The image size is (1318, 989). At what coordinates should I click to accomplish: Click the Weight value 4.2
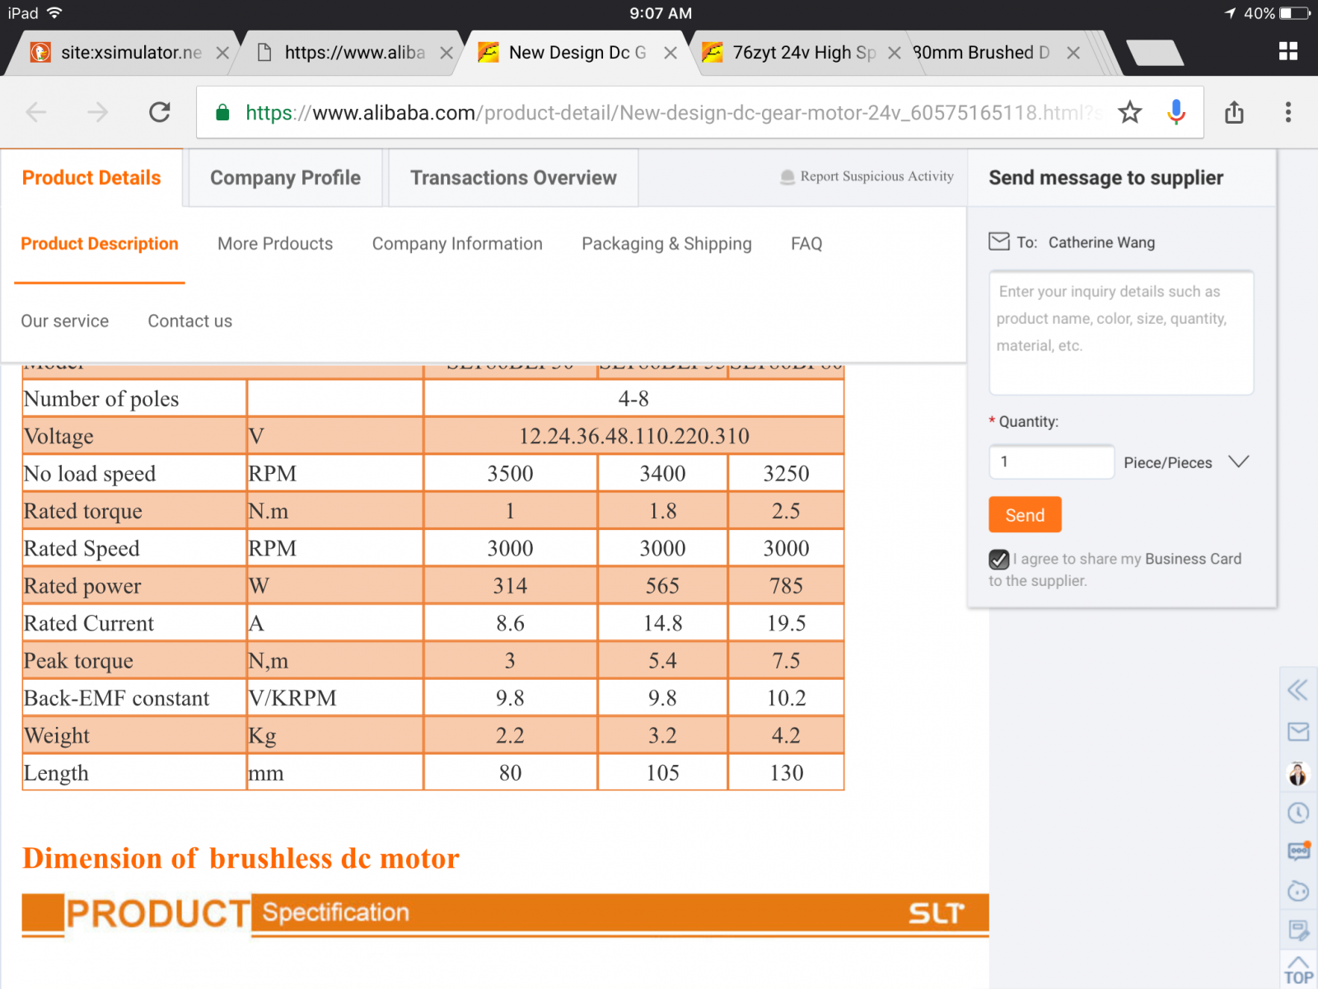tap(787, 735)
